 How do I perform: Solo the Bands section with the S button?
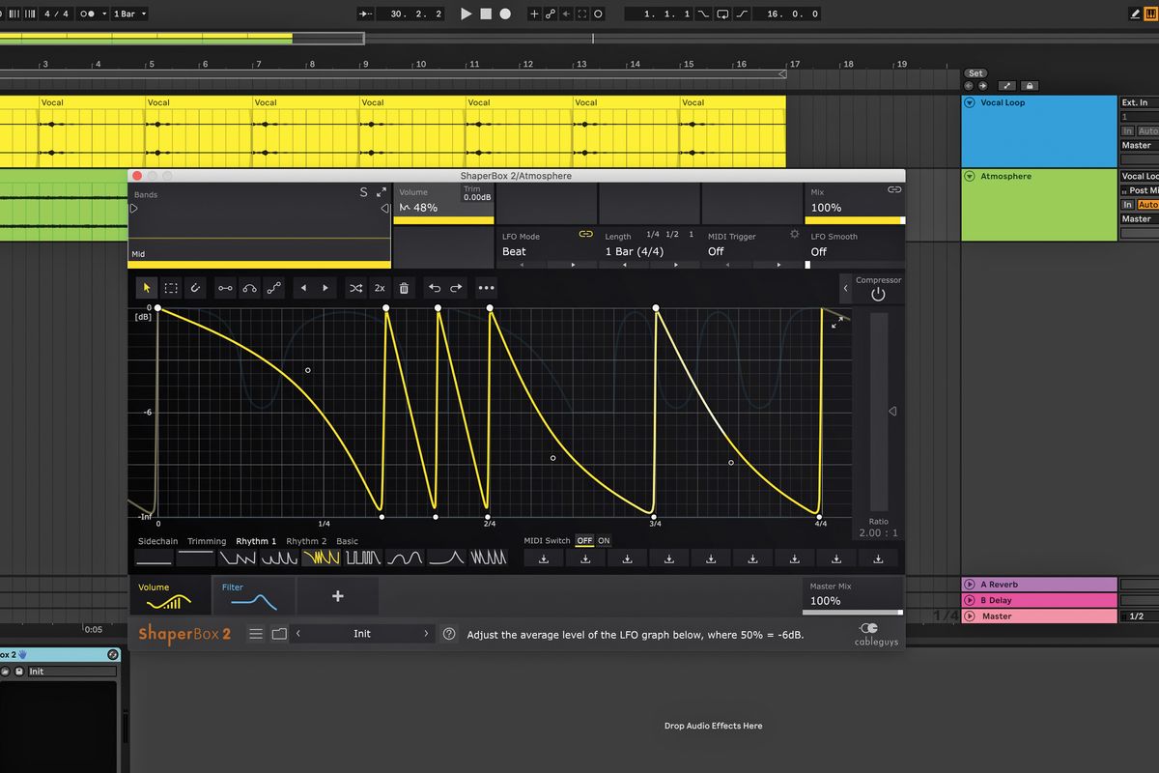(364, 191)
